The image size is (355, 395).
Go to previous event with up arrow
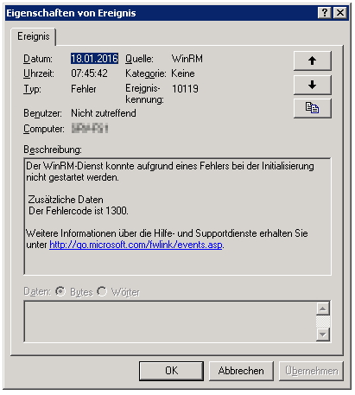313,61
